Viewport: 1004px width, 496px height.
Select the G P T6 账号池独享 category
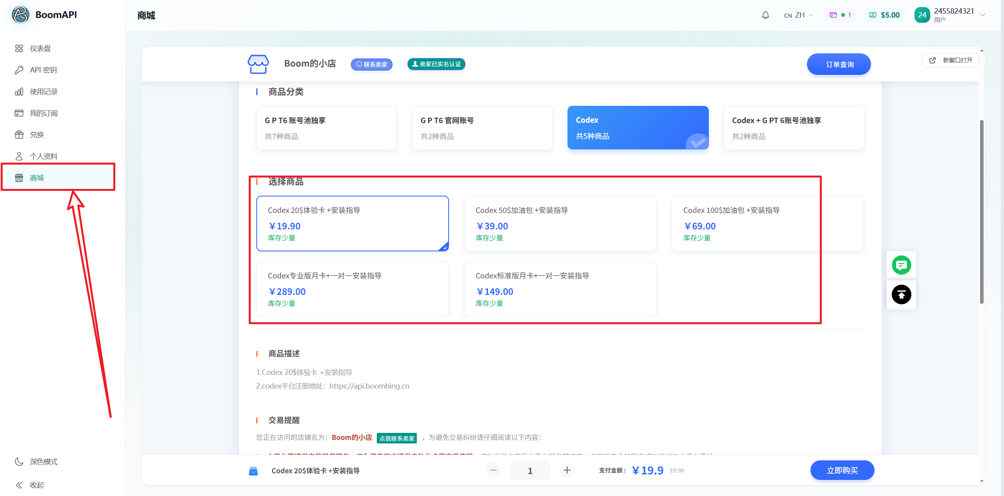(326, 128)
